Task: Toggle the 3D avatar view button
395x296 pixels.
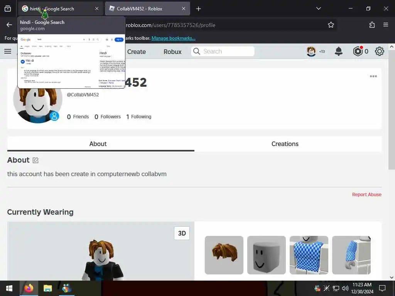Action: click(x=182, y=233)
